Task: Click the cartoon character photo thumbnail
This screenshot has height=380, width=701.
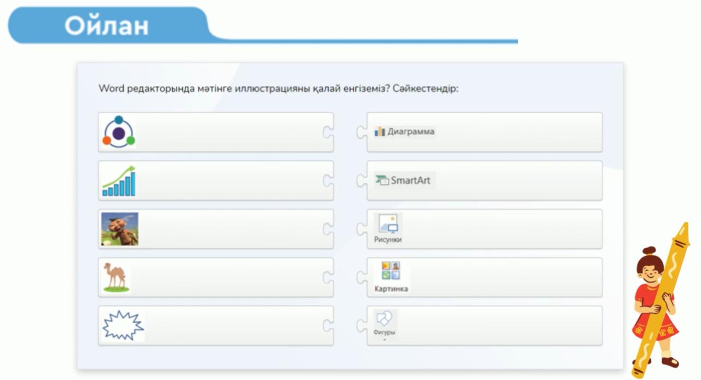Action: 120,229
